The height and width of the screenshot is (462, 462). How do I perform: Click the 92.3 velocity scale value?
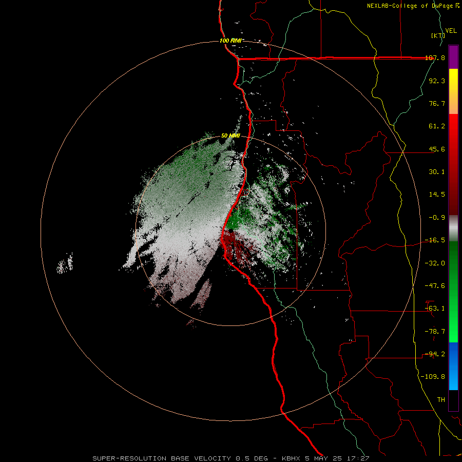[437, 81]
